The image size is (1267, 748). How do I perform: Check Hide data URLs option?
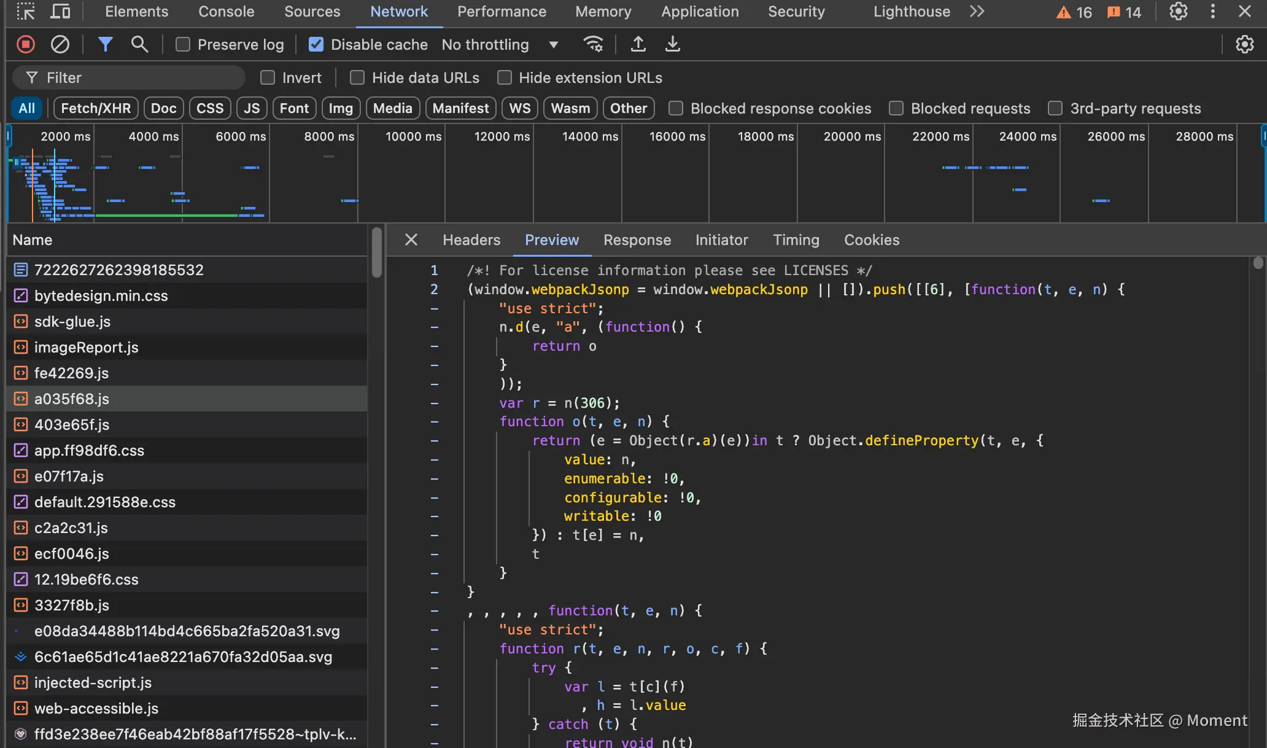(357, 77)
